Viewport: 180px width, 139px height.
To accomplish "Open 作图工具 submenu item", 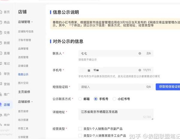I will click(23, 129).
